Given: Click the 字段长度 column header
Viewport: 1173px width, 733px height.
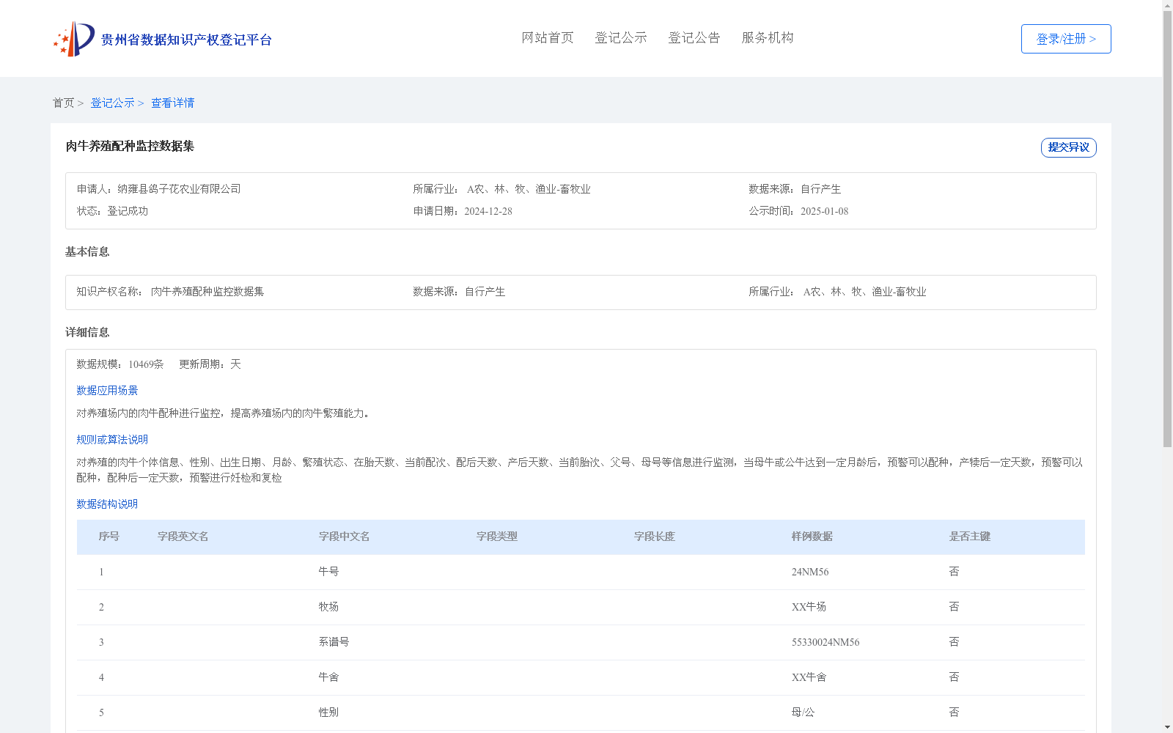Looking at the screenshot, I should tap(654, 537).
